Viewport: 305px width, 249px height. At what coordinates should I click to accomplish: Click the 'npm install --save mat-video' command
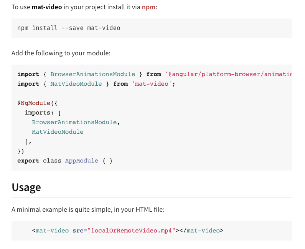click(x=69, y=28)
